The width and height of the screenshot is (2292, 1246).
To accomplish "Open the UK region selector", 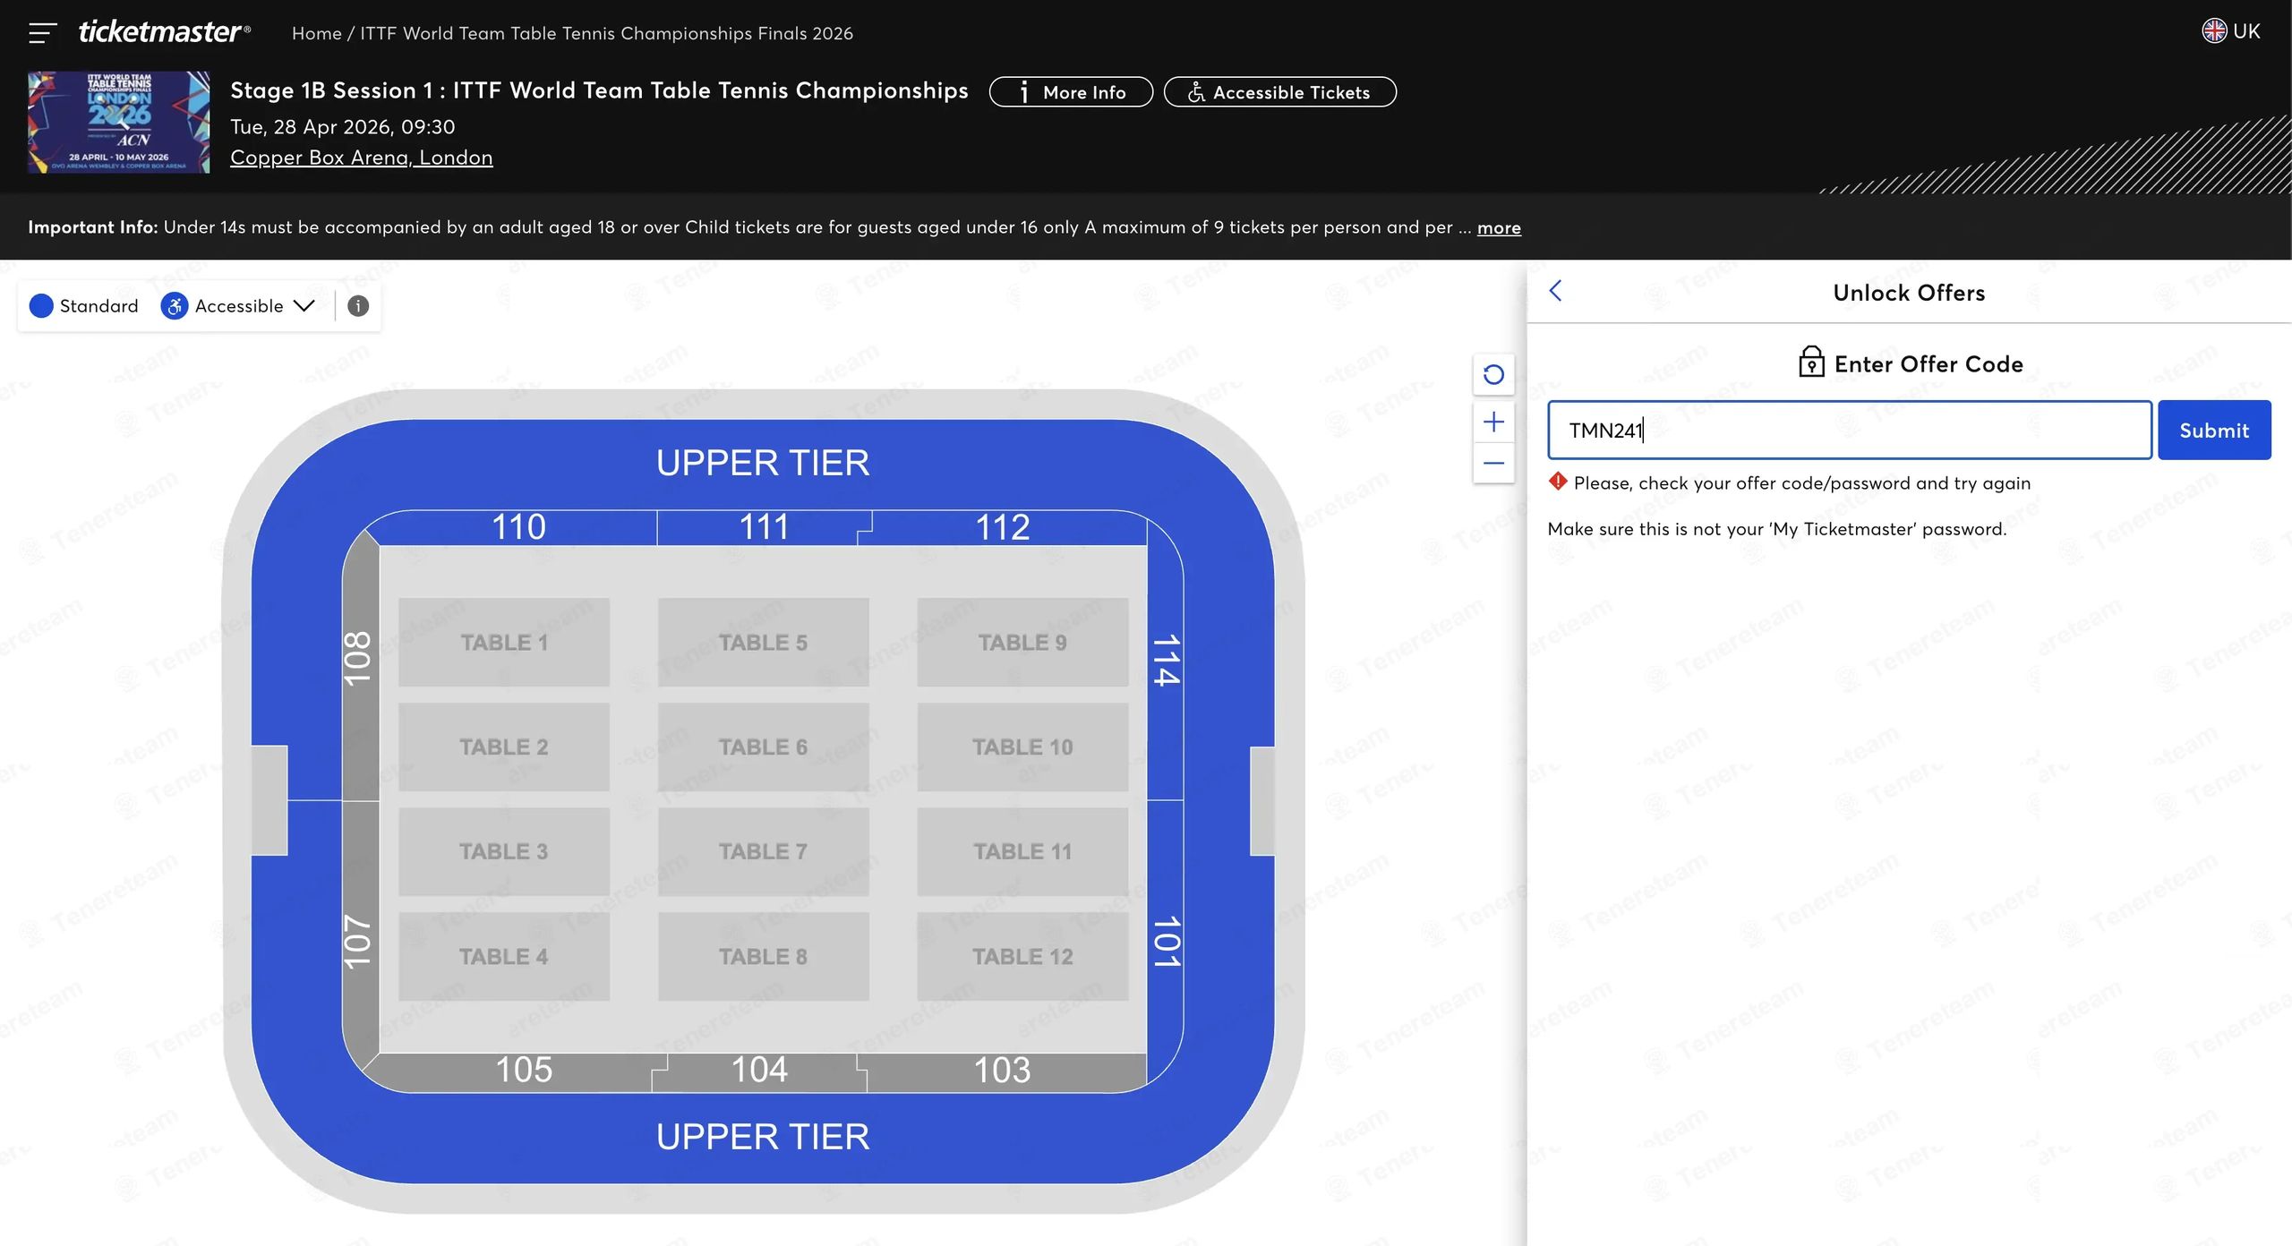I will pos(2230,31).
